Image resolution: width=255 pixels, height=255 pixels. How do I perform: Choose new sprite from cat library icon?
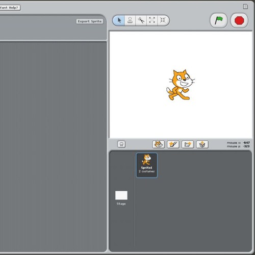coord(159,144)
